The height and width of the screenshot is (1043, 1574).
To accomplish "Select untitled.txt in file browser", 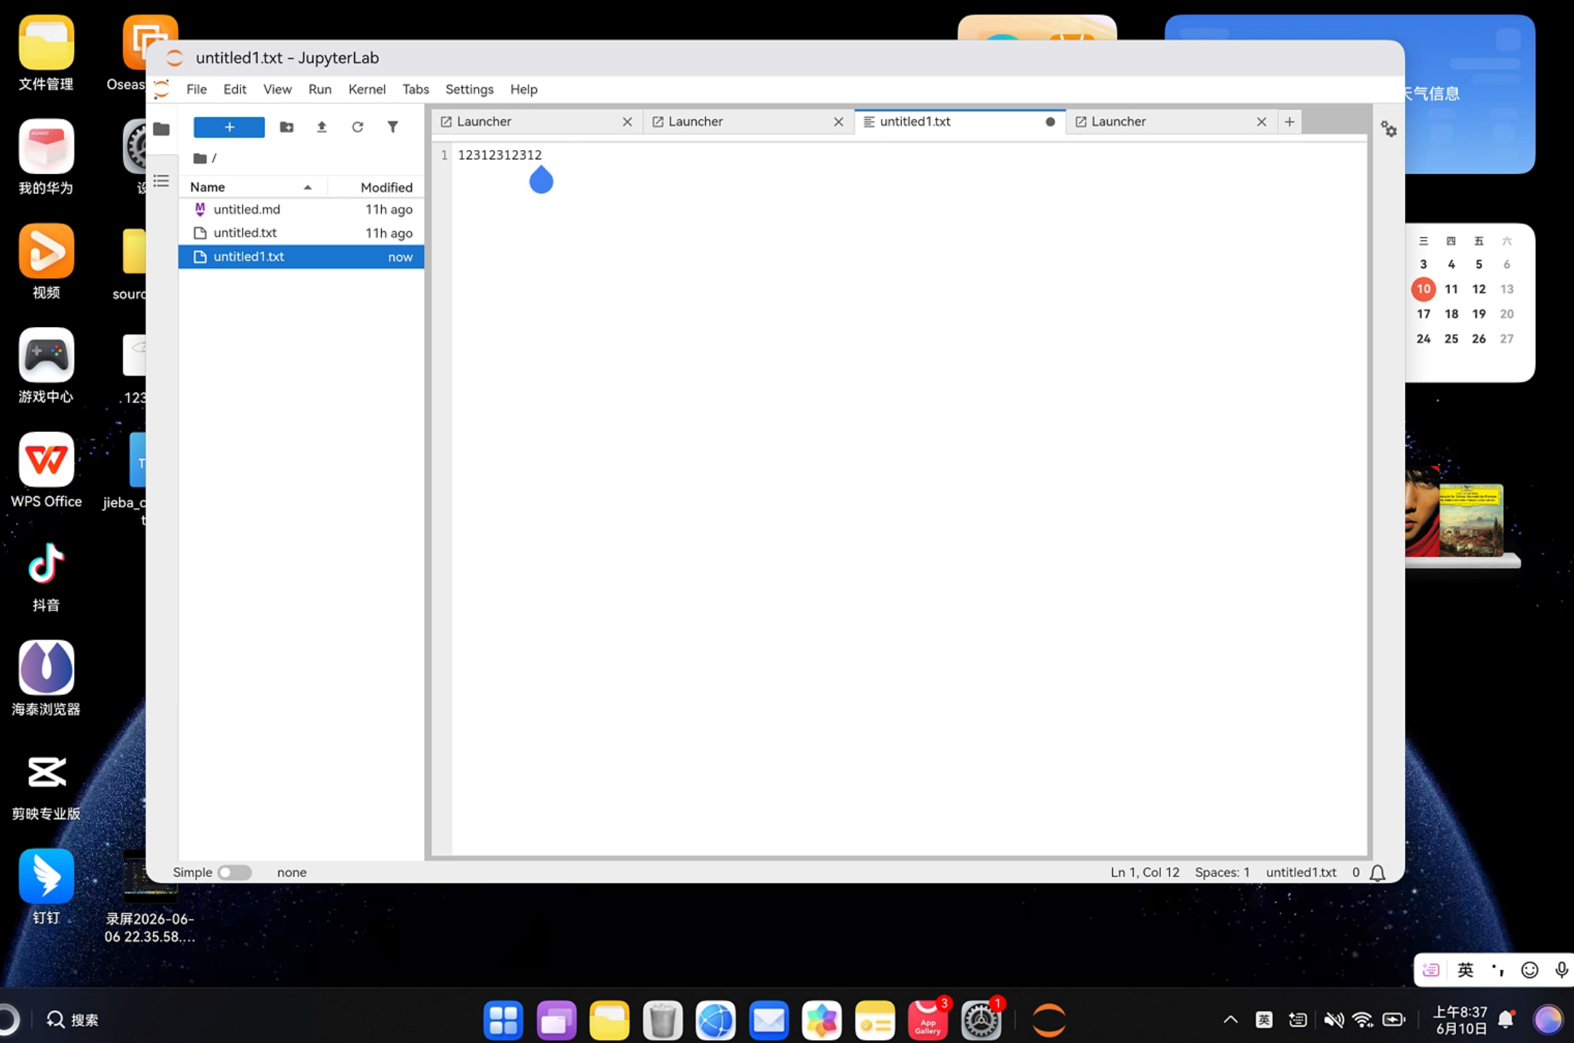I will 301,233.
